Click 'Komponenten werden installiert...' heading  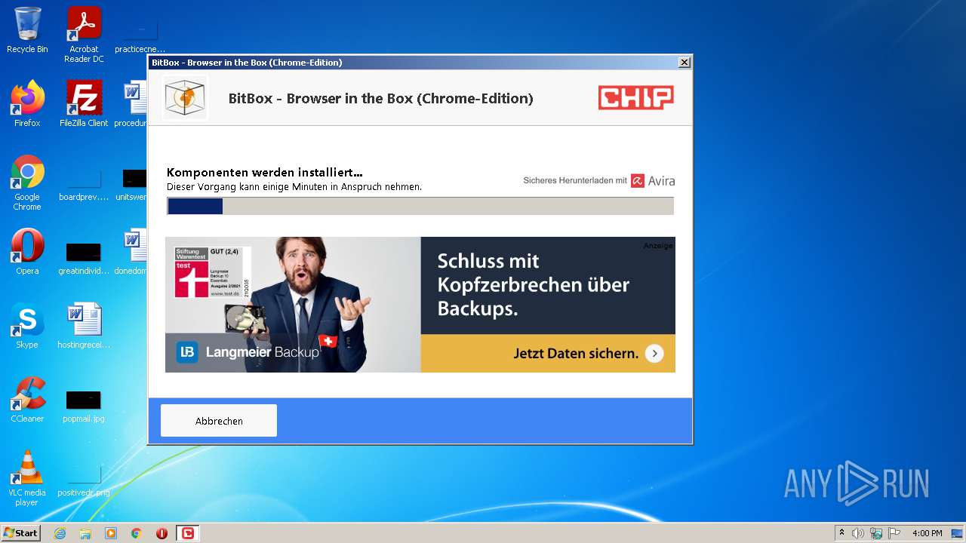pos(265,173)
